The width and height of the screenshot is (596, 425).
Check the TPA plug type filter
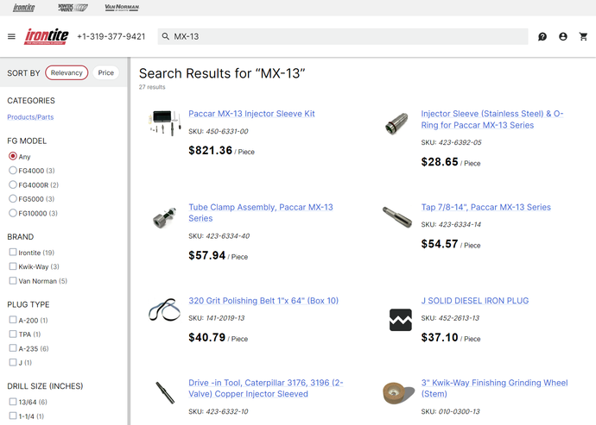13,334
